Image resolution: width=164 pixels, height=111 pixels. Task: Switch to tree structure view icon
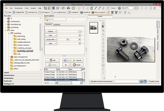point(45,8)
